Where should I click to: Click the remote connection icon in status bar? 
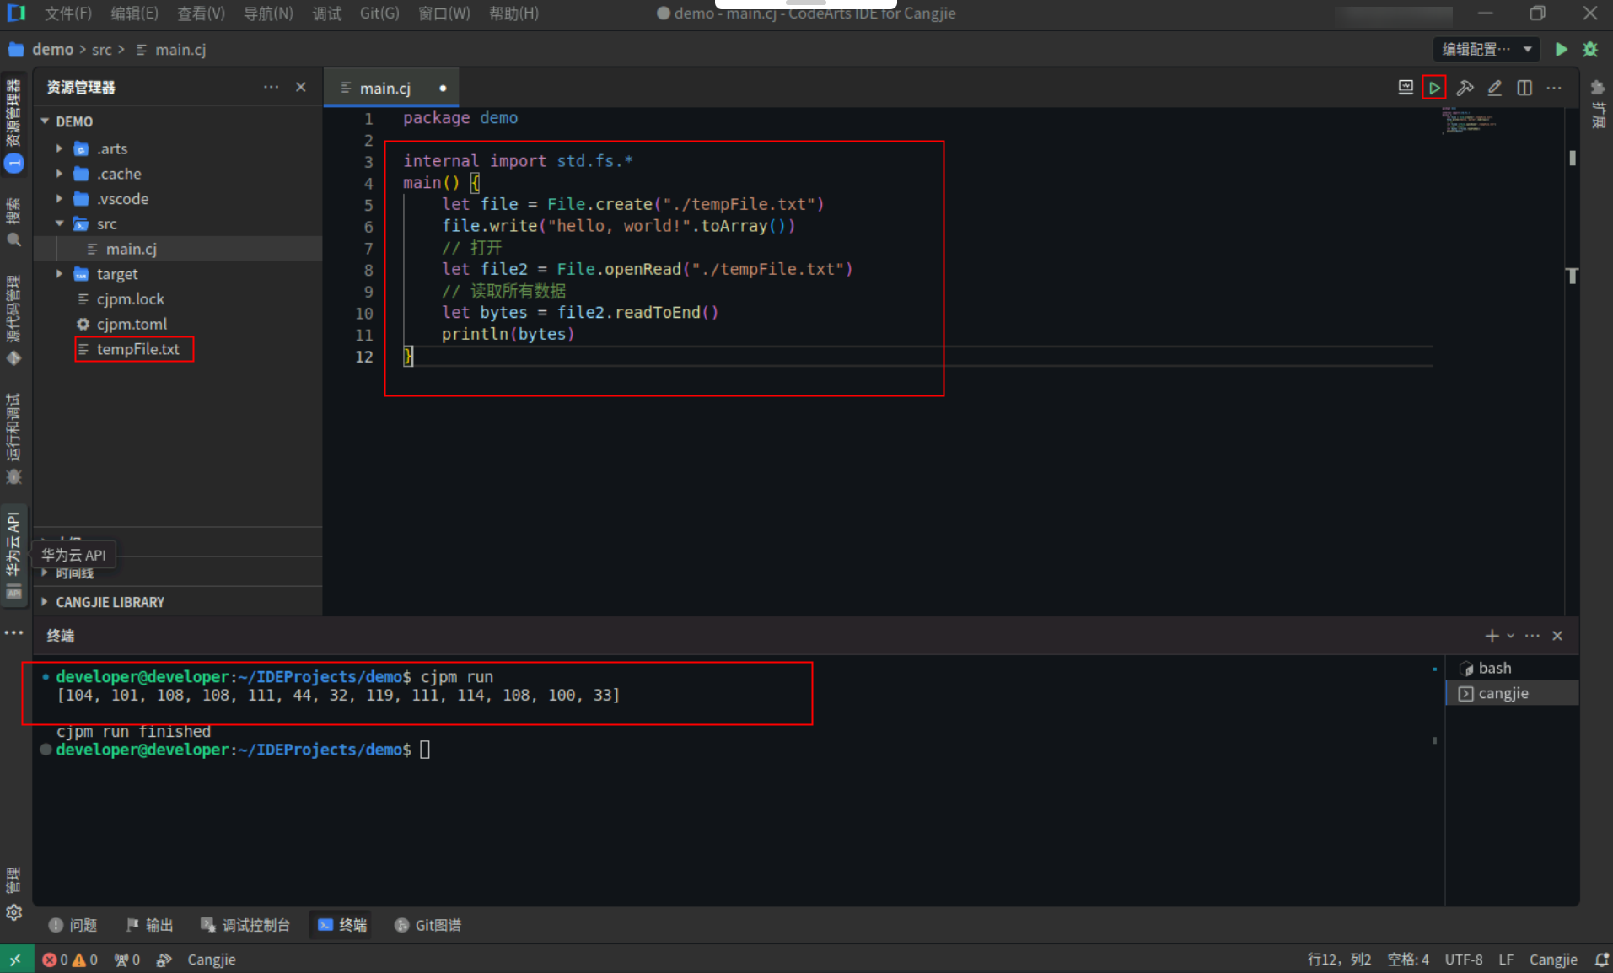[16, 960]
